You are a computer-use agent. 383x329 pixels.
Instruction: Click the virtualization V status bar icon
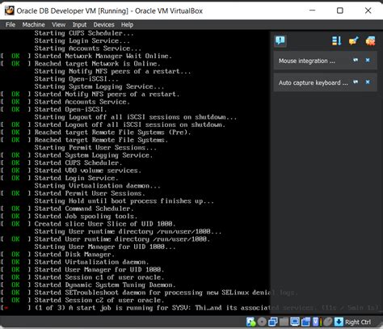pyautogui.click(x=315, y=322)
